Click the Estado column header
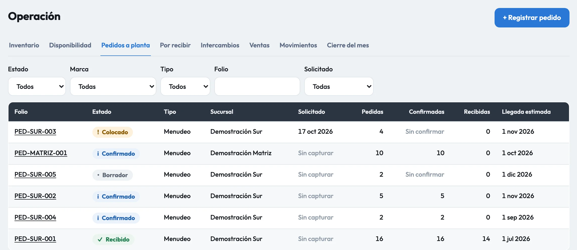The width and height of the screenshot is (577, 250). (102, 112)
